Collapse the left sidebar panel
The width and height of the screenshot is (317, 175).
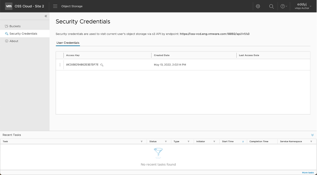pos(46,16)
